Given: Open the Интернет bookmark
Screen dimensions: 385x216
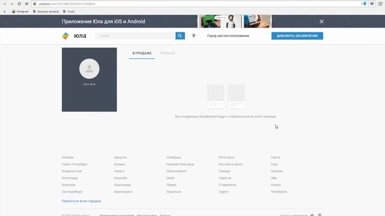Looking at the screenshot, I should click(20, 11).
